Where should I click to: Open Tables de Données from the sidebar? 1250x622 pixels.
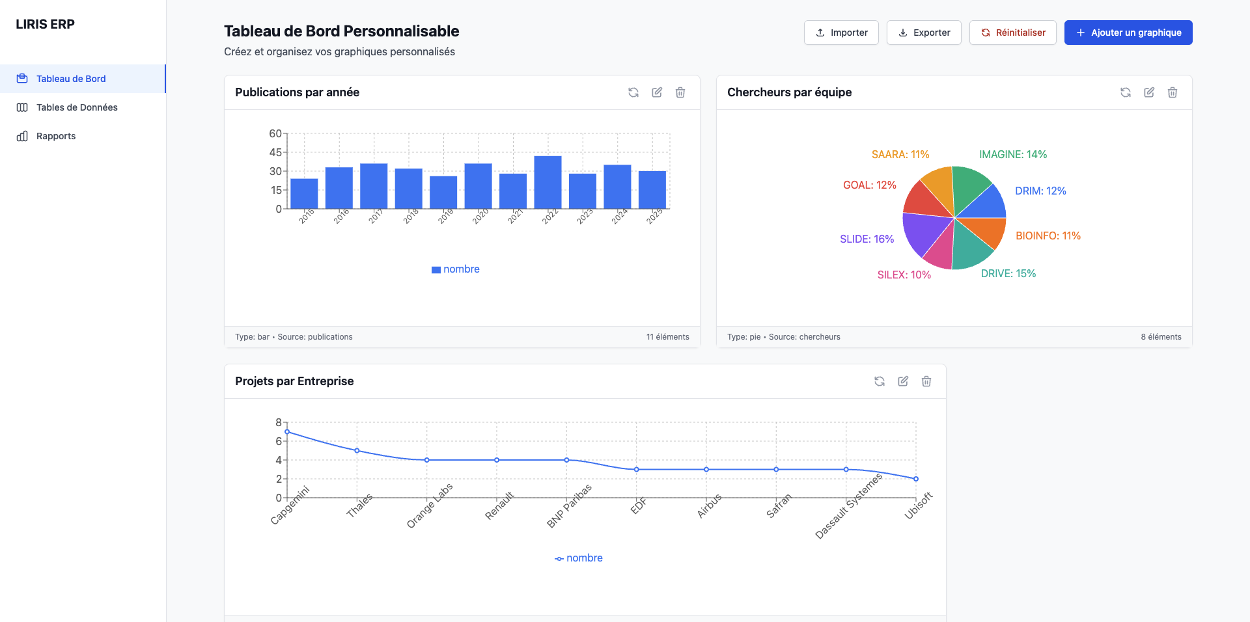77,107
